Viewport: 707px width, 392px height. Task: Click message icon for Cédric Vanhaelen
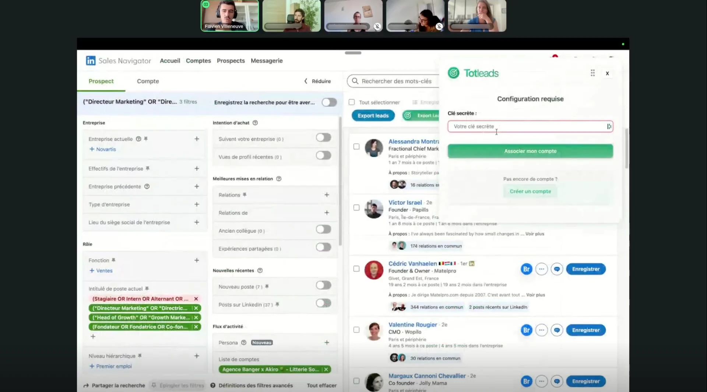click(557, 269)
